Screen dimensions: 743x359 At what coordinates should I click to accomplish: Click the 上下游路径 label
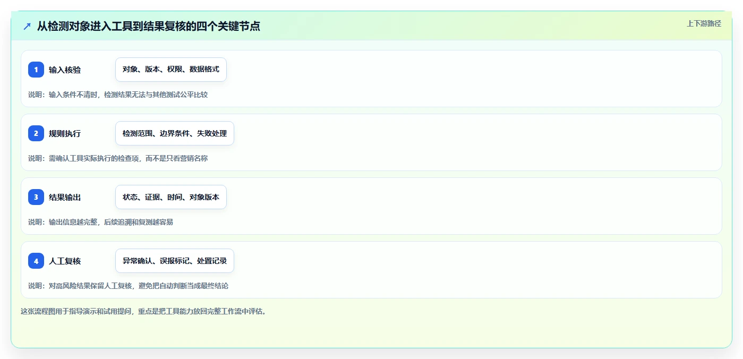(704, 23)
